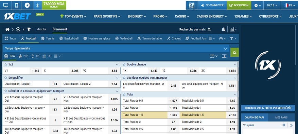Click the dollar sign payments icon
The height and width of the screenshot is (134, 298).
coord(38,5)
